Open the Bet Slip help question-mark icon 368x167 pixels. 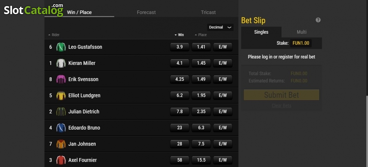click(x=318, y=20)
